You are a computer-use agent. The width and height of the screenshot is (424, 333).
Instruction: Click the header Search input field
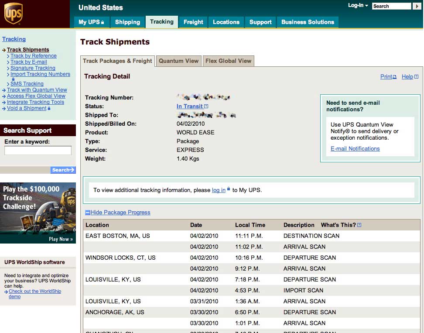392,6
